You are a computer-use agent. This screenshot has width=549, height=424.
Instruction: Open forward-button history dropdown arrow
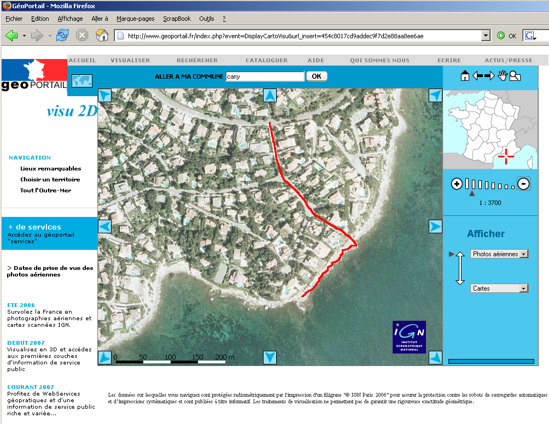pos(50,36)
